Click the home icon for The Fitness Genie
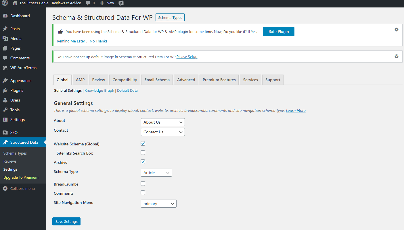The height and width of the screenshot is (230, 404). click(x=15, y=3)
